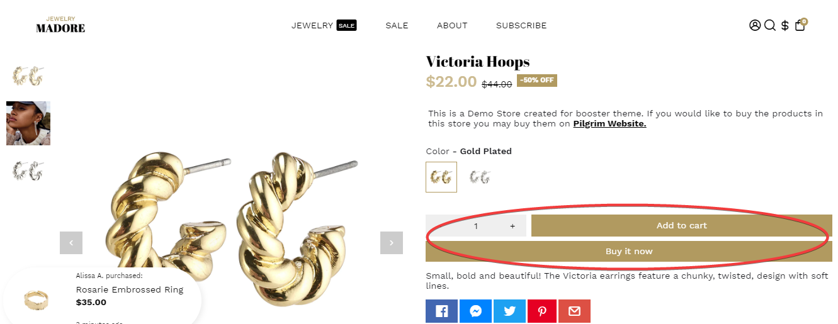
Task: Select the Gold Plated color swatch
Action: pos(441,177)
